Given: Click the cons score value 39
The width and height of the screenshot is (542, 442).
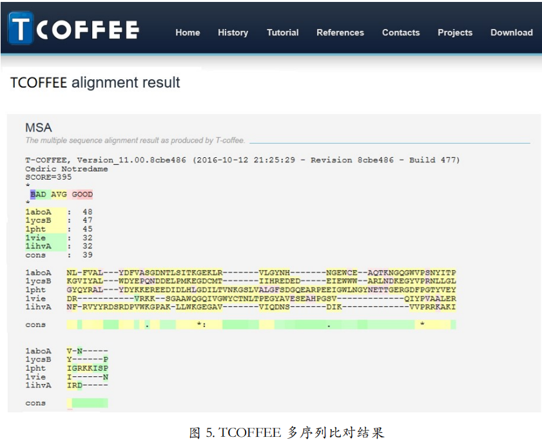Looking at the screenshot, I should (x=88, y=255).
